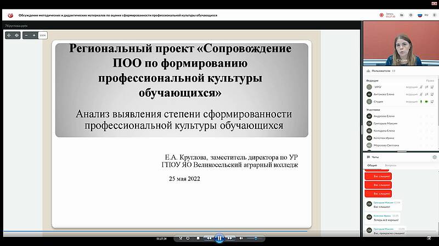Click fullscreen icon in bottom right corner
Image resolution: width=439 pixels, height=246 pixels.
tap(429, 238)
